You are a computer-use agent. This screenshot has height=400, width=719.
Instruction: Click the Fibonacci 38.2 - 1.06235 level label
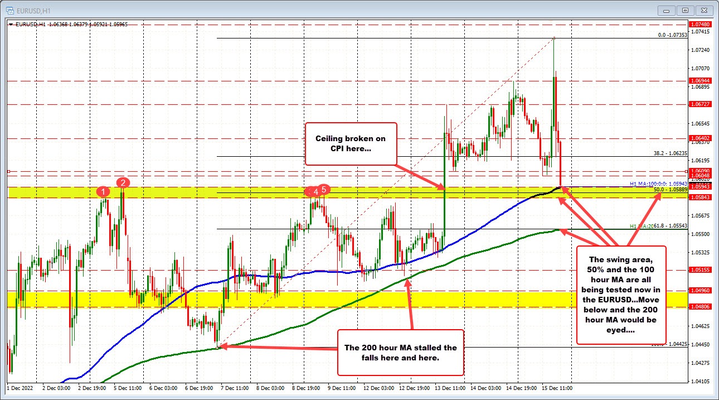click(671, 153)
